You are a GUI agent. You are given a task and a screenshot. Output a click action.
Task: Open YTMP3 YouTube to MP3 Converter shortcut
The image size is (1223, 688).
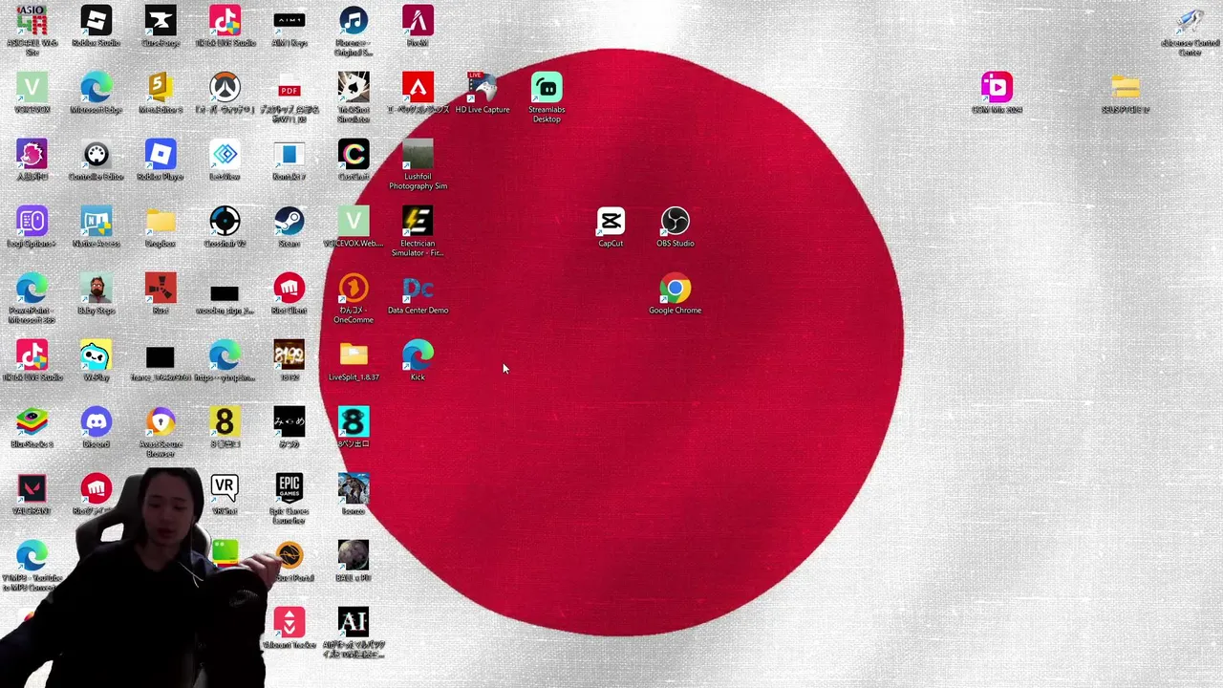[x=32, y=556]
